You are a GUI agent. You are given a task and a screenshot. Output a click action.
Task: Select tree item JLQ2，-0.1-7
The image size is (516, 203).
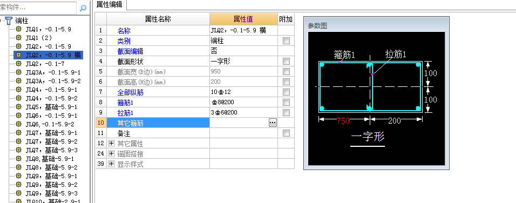tap(45, 64)
